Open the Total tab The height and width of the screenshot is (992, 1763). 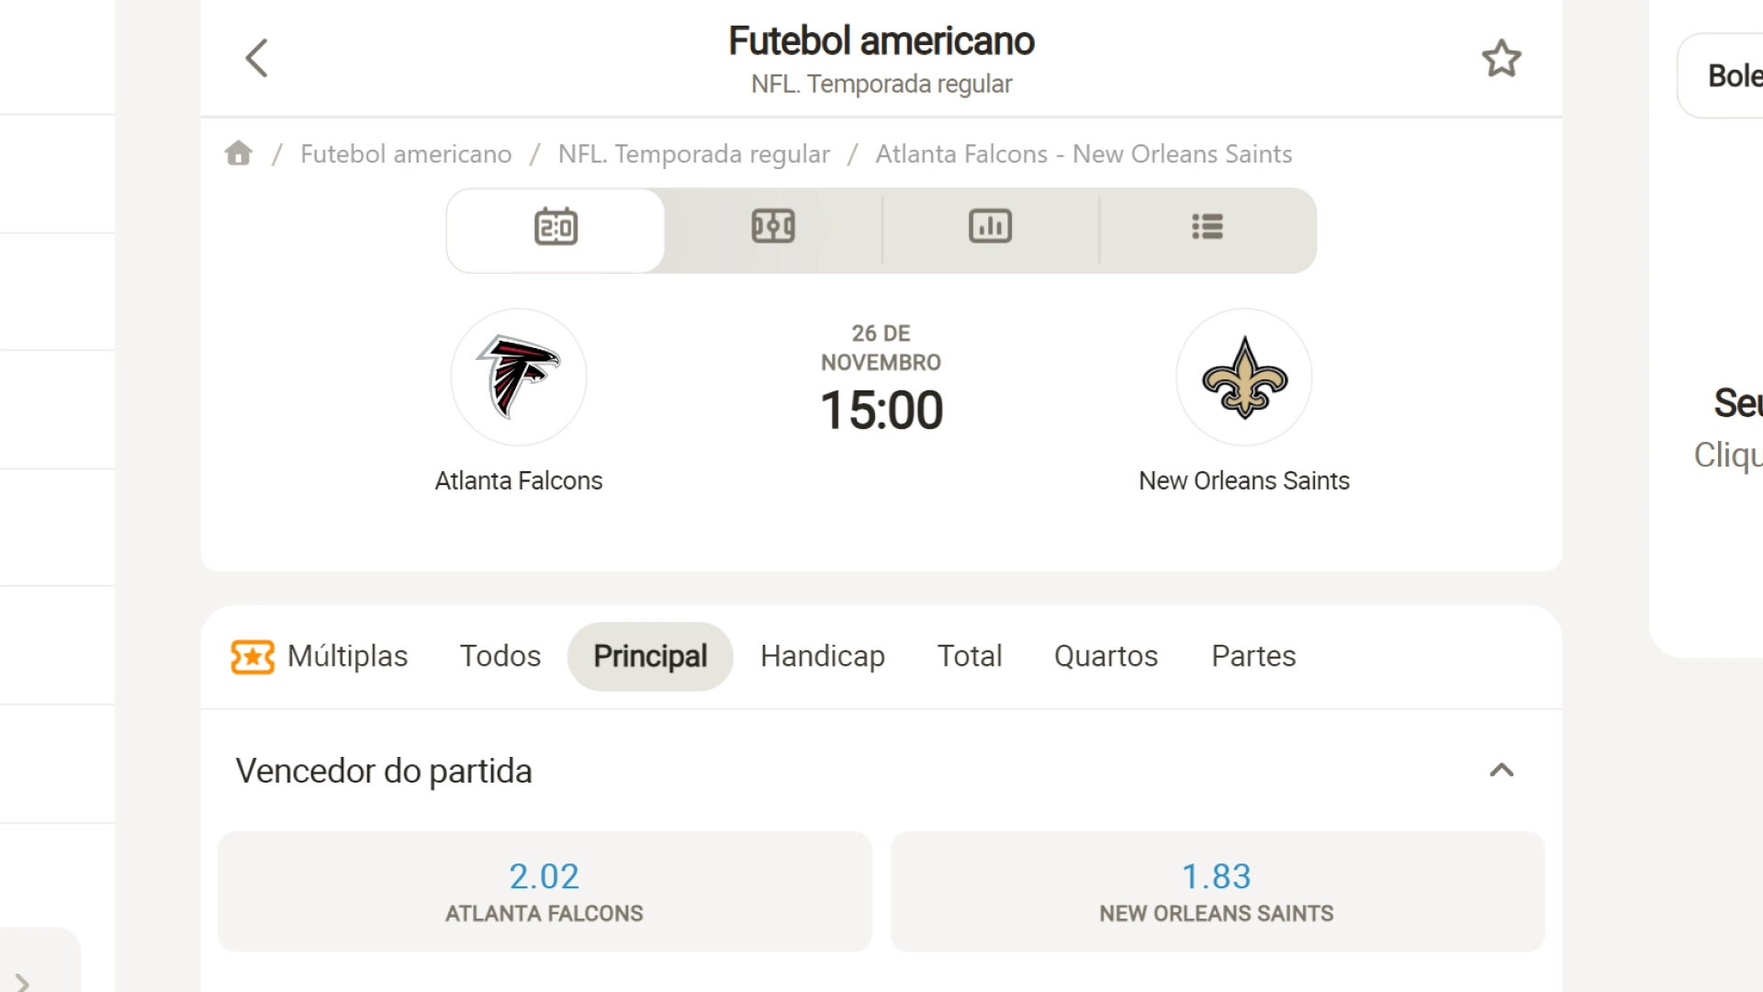tap(970, 657)
